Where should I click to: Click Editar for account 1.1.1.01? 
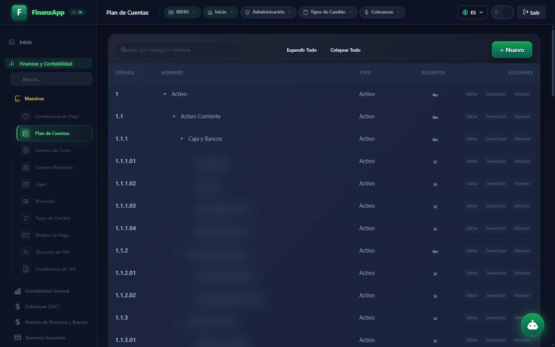click(472, 161)
